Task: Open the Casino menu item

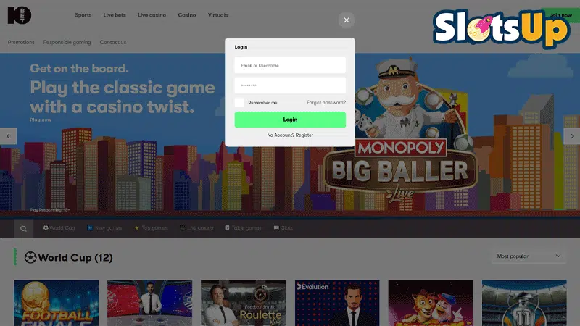Action: 187,15
